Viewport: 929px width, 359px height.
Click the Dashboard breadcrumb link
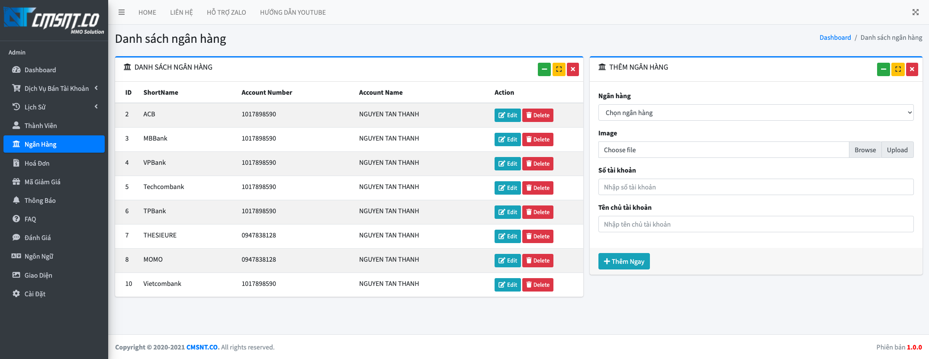(x=835, y=38)
